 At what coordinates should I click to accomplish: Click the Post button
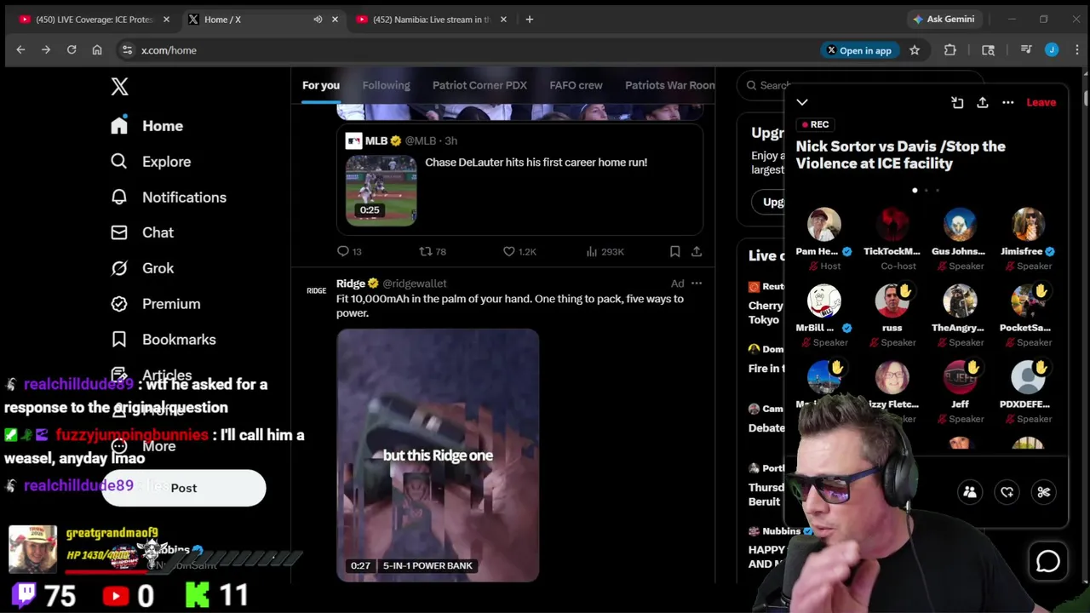click(x=184, y=488)
